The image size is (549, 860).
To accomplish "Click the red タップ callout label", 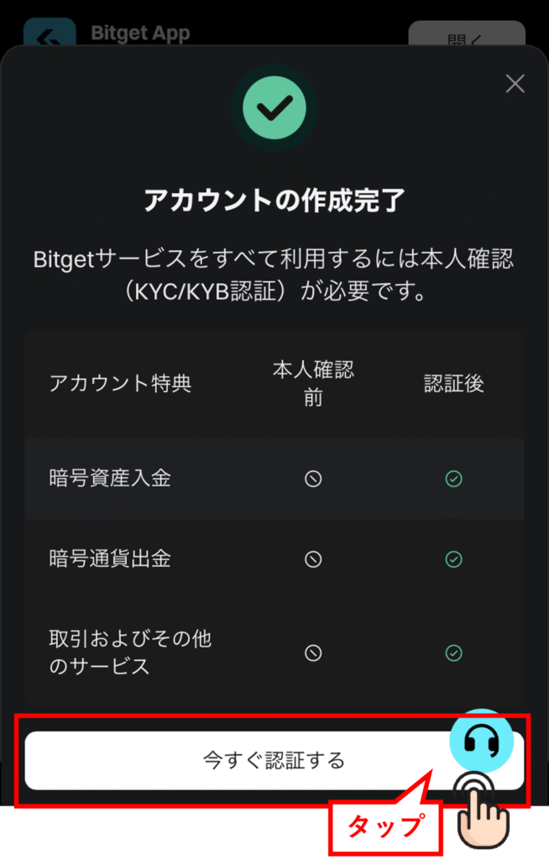I will pyautogui.click(x=384, y=826).
